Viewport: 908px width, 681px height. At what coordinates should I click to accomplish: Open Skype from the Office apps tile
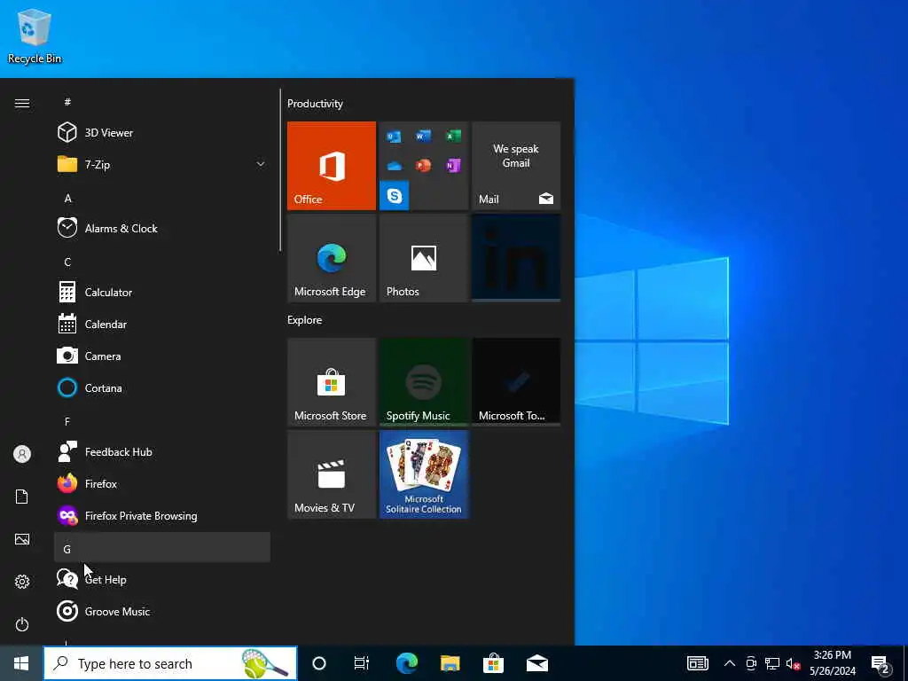(x=395, y=196)
